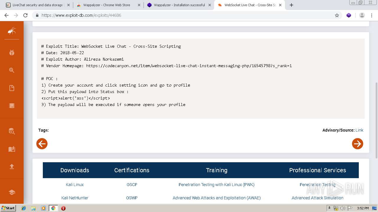The image size is (378, 212).
Task: Open the Advisory/Source Link
Action: tap(359, 130)
